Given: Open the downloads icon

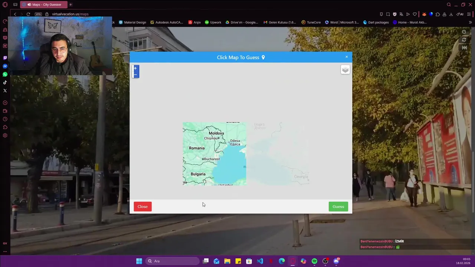Looking at the screenshot, I should coord(451,14).
